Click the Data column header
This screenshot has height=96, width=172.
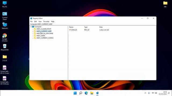tap(101, 27)
